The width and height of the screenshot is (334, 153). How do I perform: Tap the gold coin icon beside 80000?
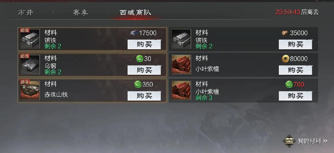pyautogui.click(x=285, y=59)
